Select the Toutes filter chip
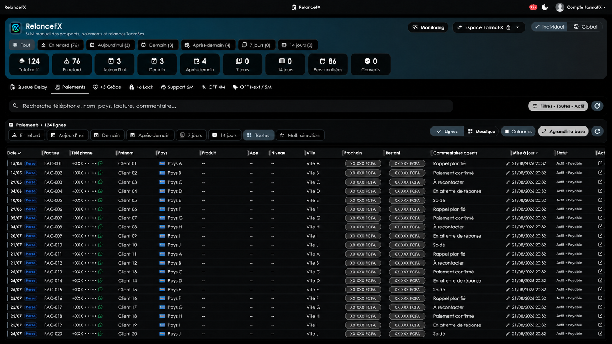 258,135
